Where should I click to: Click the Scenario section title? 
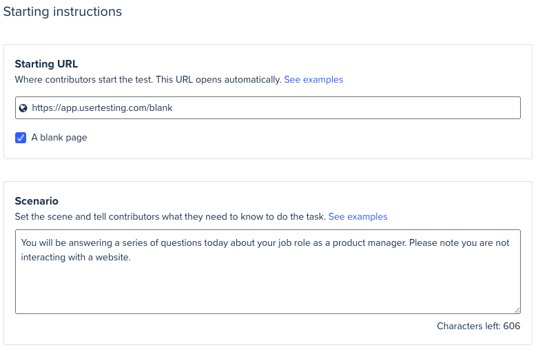[x=37, y=201]
